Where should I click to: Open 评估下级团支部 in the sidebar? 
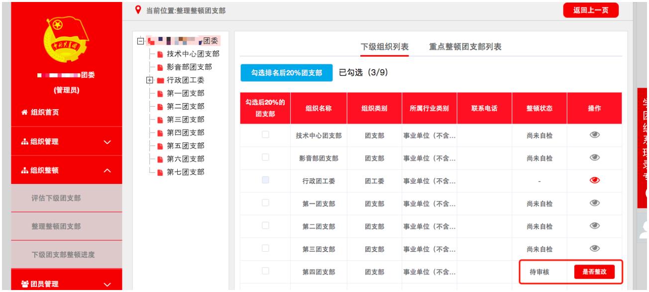point(60,198)
